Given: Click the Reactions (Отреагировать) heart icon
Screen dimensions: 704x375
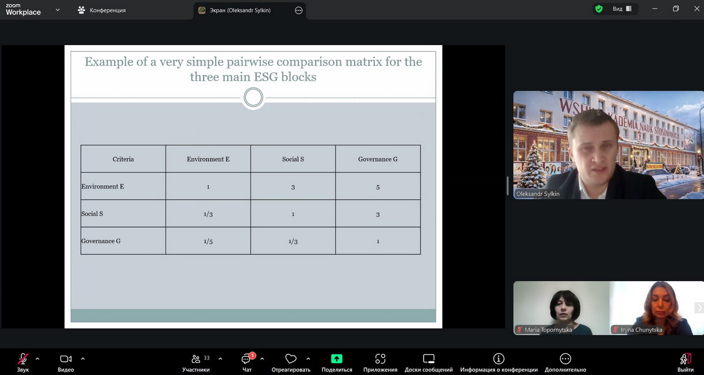Looking at the screenshot, I should point(290,359).
